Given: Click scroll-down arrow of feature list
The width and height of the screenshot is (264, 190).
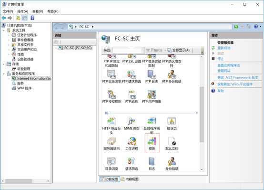Looking at the screenshot, I should (x=202, y=169).
